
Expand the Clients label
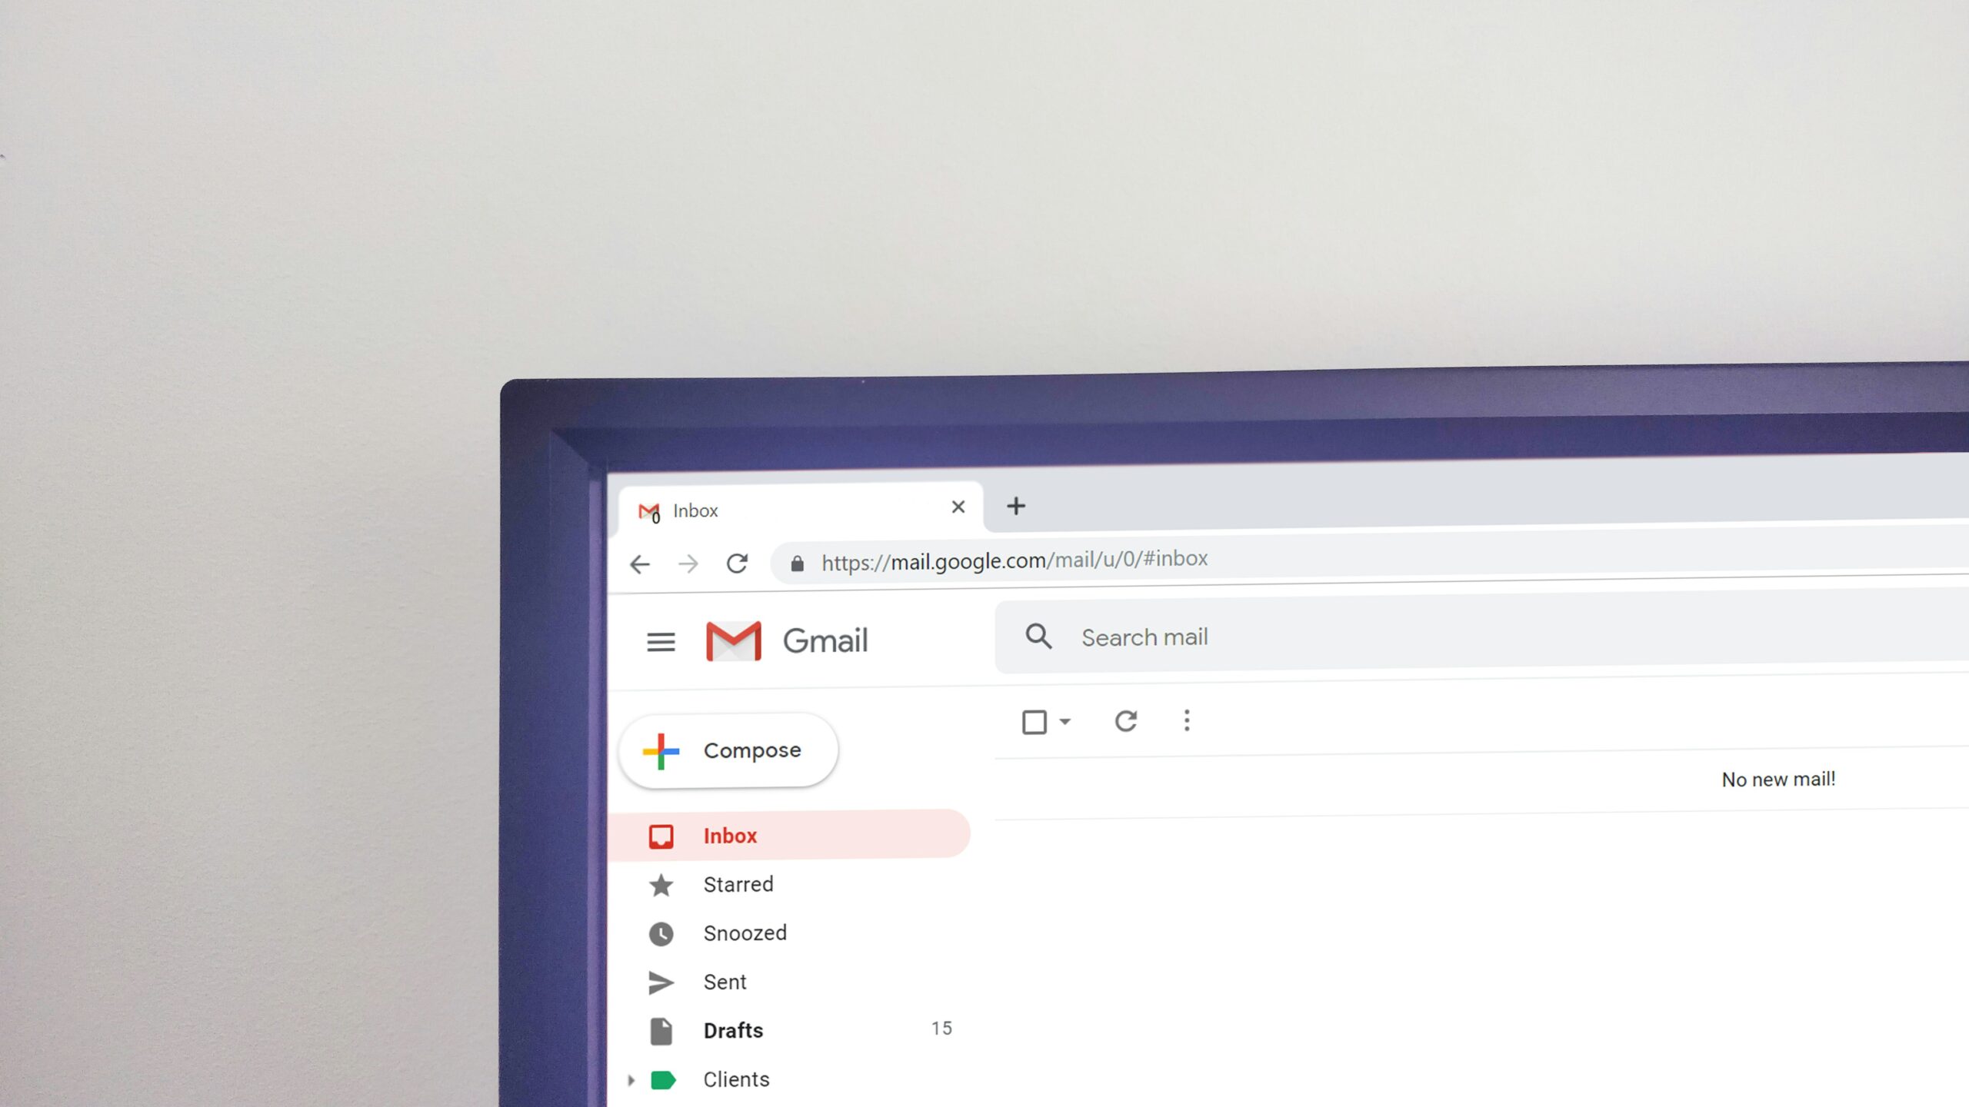tap(630, 1079)
